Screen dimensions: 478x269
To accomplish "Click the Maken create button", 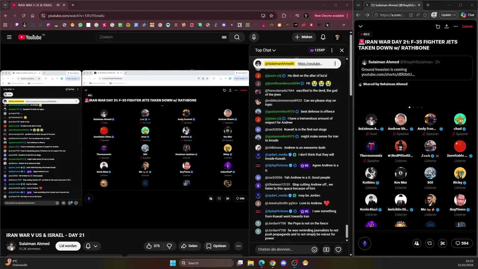I will pyautogui.click(x=303, y=37).
